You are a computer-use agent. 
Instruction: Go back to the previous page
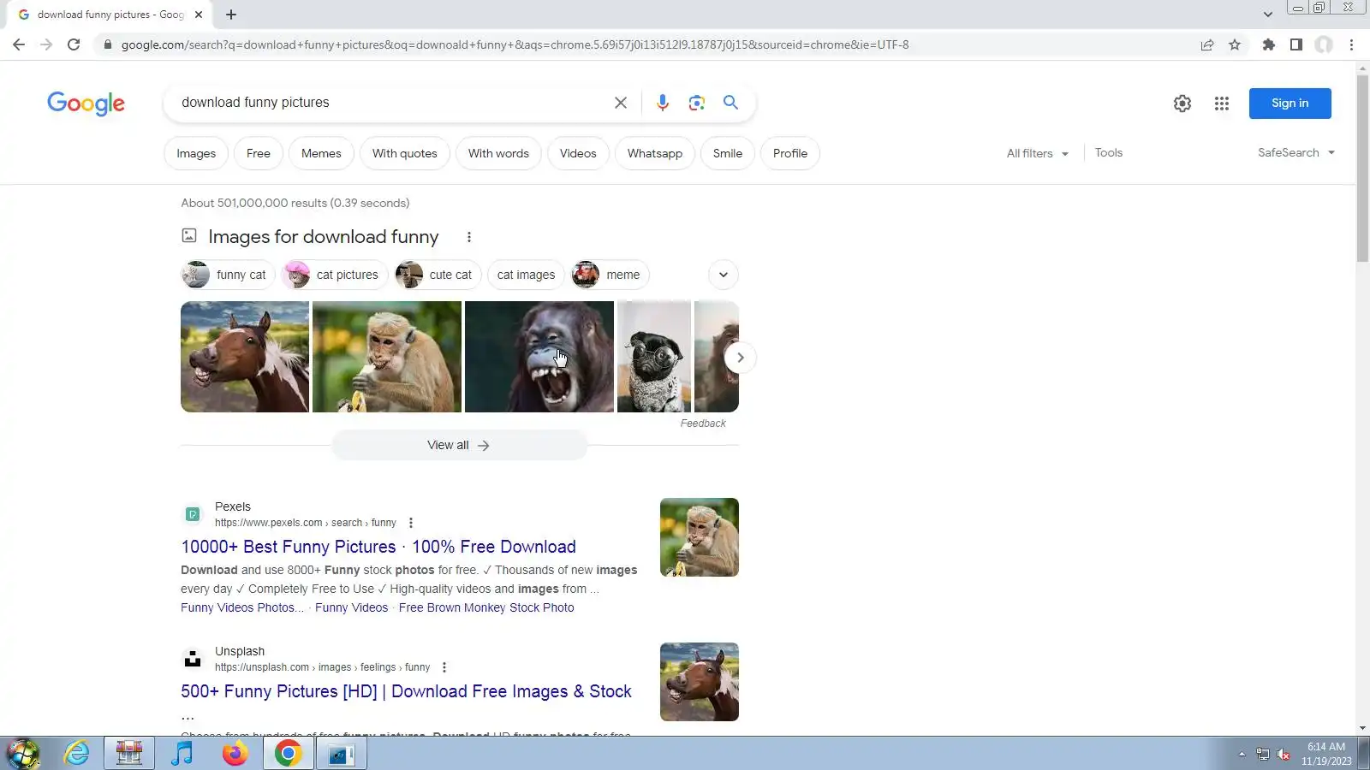pos(19,44)
